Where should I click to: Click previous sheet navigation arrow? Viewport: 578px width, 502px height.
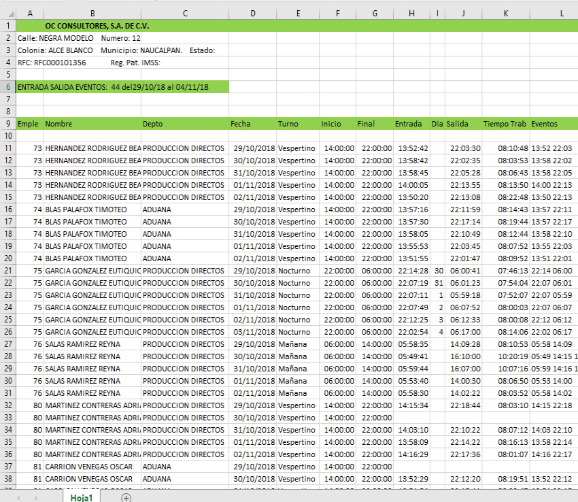(x=18, y=497)
